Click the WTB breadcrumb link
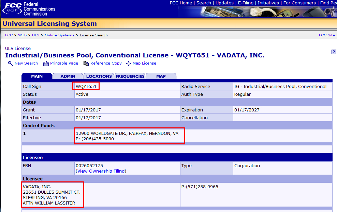Screen dimensions: 337x212 point(23,35)
